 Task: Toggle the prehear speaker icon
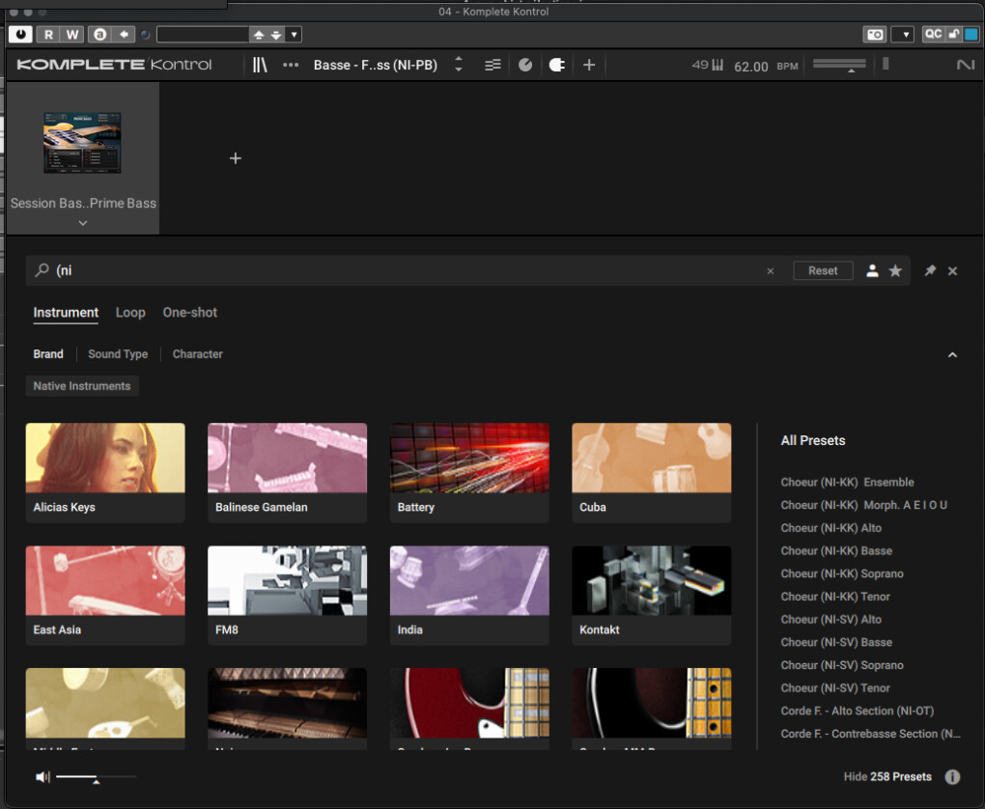tap(42, 777)
